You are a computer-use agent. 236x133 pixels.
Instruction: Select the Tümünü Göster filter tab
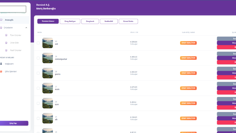click(48, 21)
